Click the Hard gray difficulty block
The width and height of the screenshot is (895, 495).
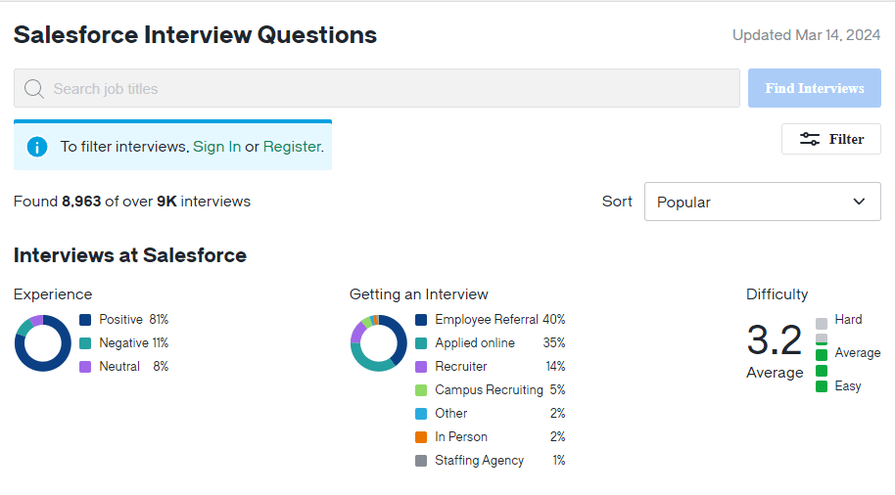(x=822, y=324)
